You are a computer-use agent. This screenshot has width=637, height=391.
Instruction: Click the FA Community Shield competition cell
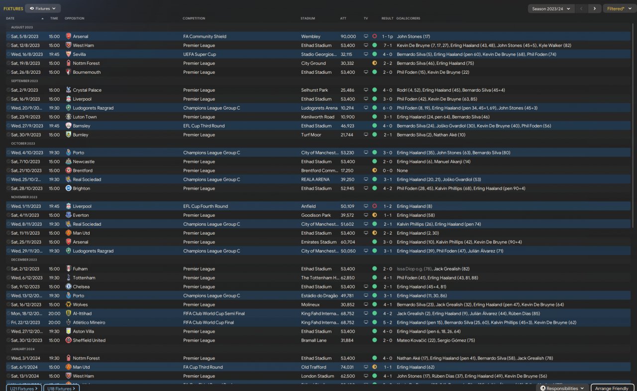tap(205, 36)
